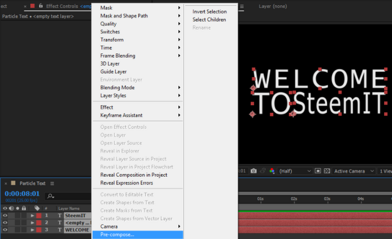Image resolution: width=392 pixels, height=239 pixels.
Task: Click the Show Snapshot icon
Action: (263, 171)
